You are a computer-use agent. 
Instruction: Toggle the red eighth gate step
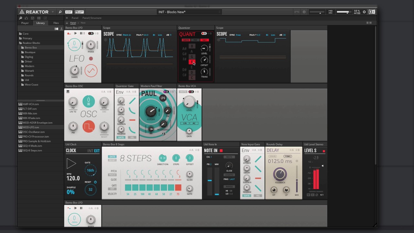coord(178,188)
